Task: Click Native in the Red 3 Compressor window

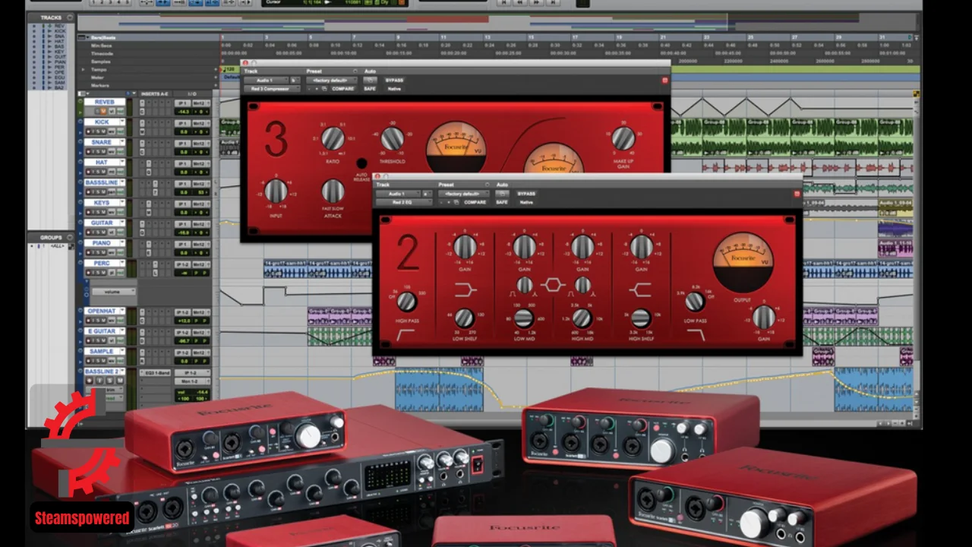Action: 394,89
